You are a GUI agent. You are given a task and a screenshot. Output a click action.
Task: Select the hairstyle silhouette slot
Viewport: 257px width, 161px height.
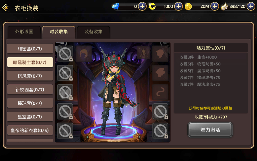[84, 54]
